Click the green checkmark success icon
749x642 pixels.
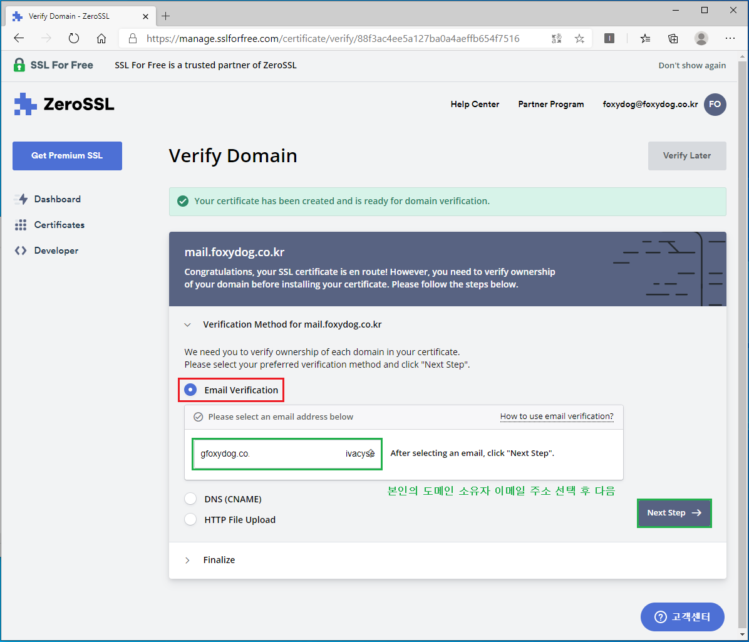click(182, 201)
